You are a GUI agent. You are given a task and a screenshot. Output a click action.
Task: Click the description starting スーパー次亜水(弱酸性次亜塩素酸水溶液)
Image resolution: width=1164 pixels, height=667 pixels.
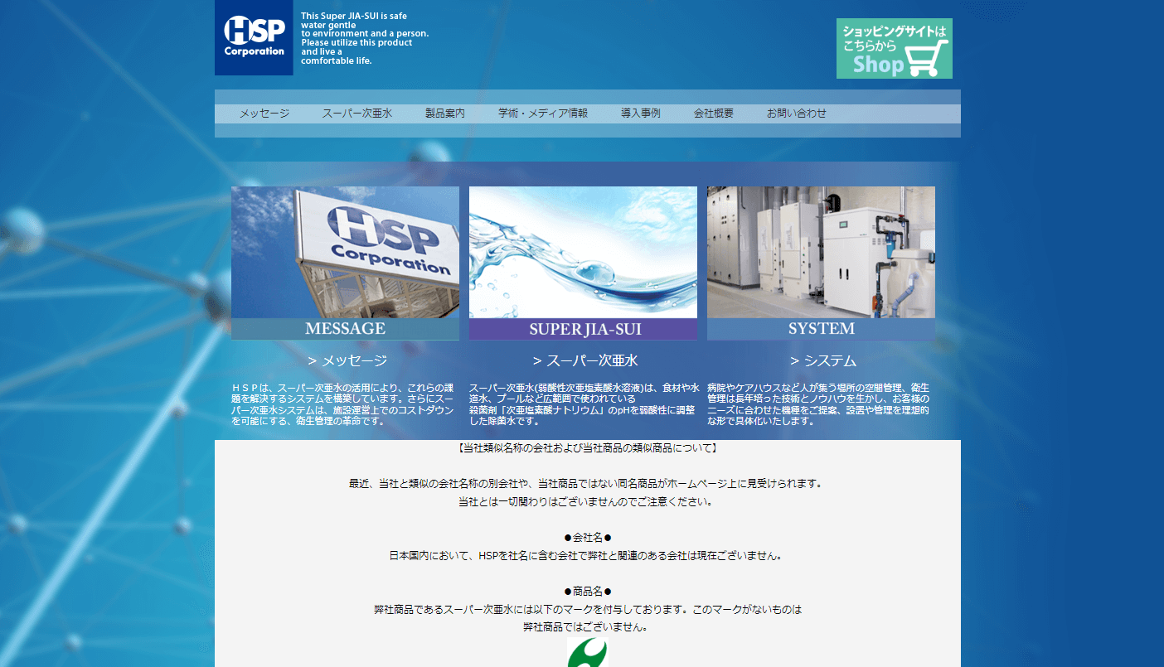(584, 404)
